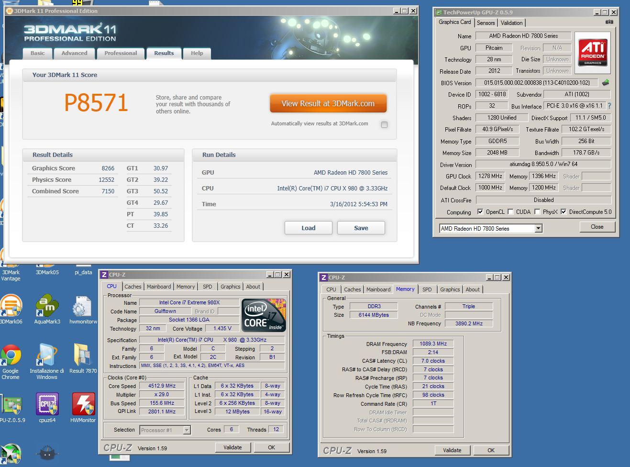
Task: Open Professional tab in 3DMark 11
Action: [121, 53]
